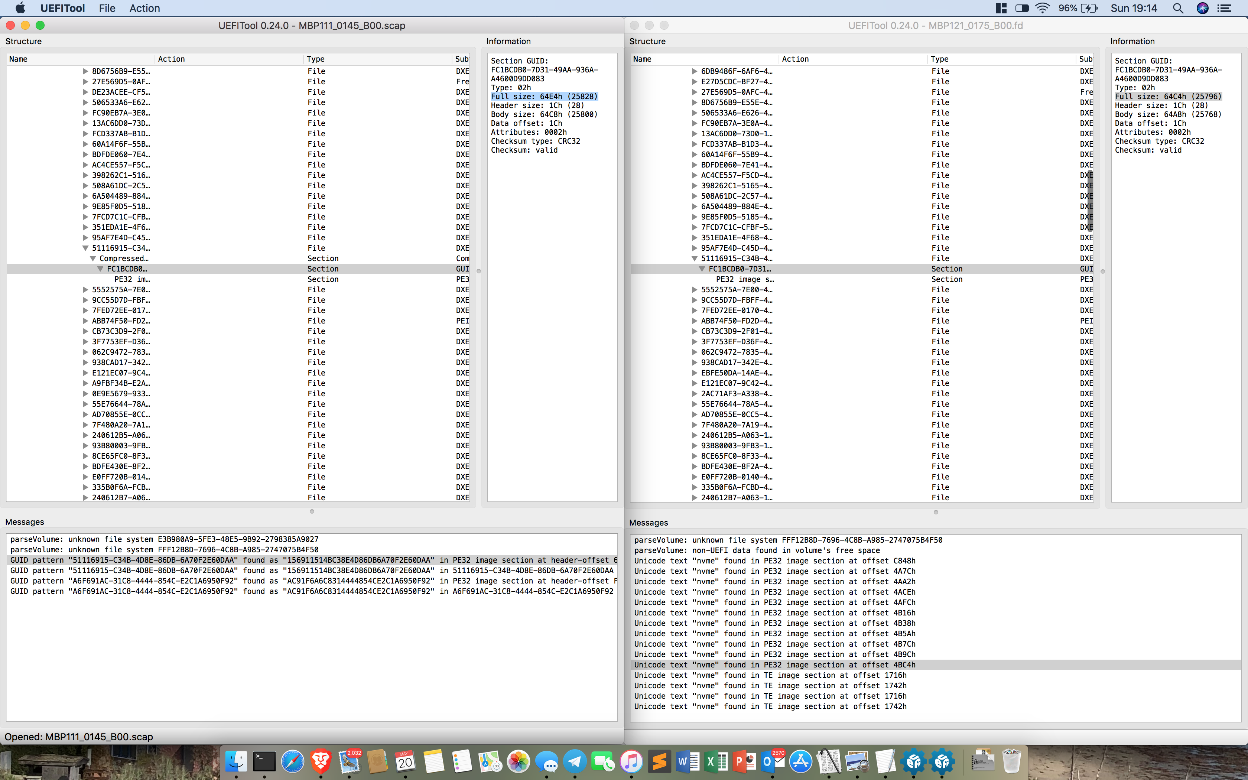
Task: Collapse FC1BCDB0-7D31… in right window
Action: click(x=702, y=269)
